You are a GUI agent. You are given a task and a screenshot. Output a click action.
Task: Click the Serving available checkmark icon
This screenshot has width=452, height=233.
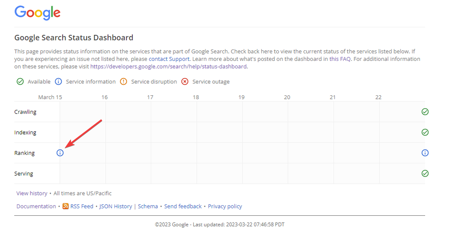pos(425,173)
